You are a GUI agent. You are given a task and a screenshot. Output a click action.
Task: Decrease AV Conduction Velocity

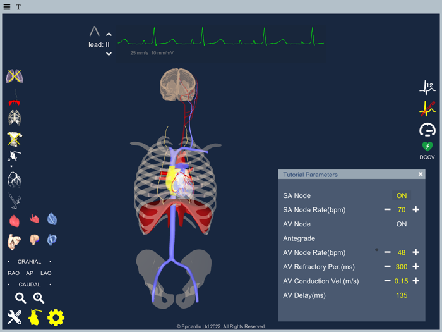coord(387,281)
